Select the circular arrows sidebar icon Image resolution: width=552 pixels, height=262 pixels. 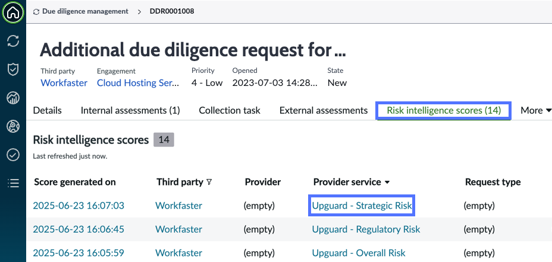13,41
